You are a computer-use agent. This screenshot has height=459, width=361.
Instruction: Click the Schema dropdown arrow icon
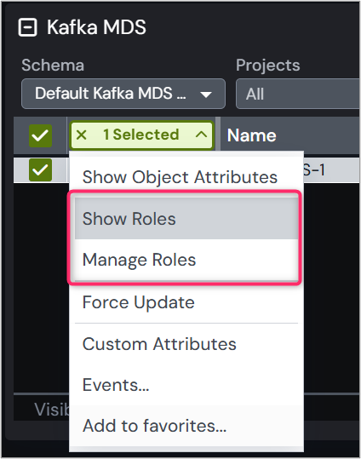[x=206, y=95]
